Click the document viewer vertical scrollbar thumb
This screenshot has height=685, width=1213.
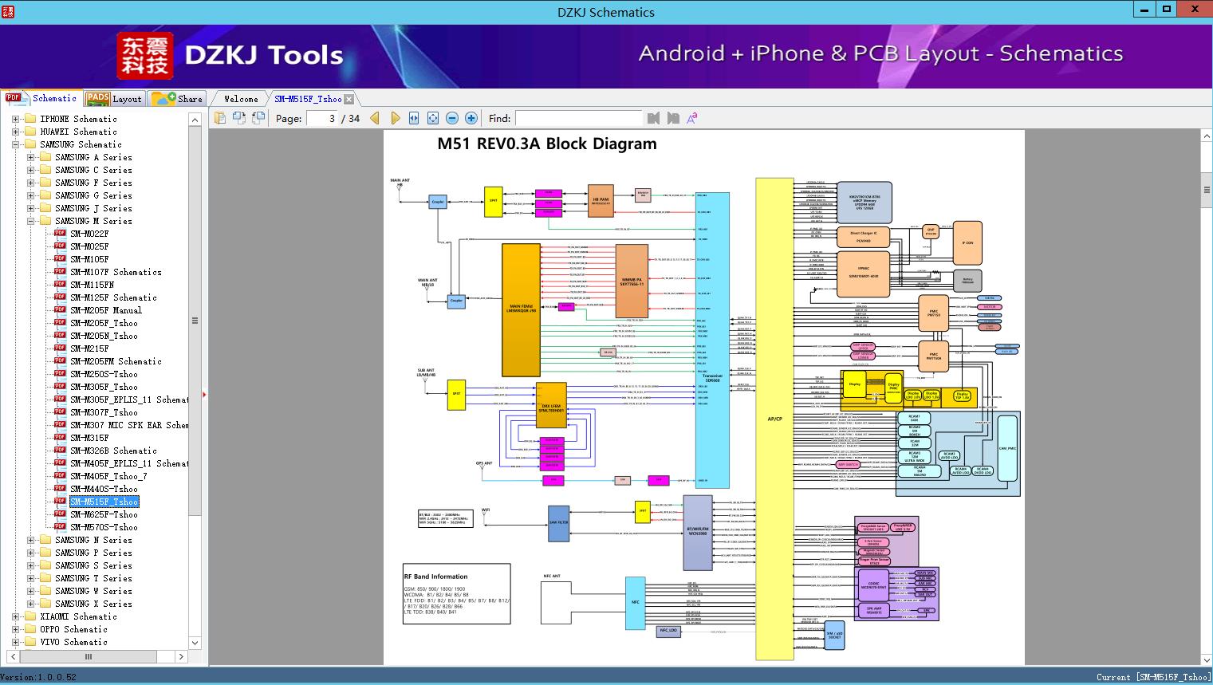(1206, 190)
